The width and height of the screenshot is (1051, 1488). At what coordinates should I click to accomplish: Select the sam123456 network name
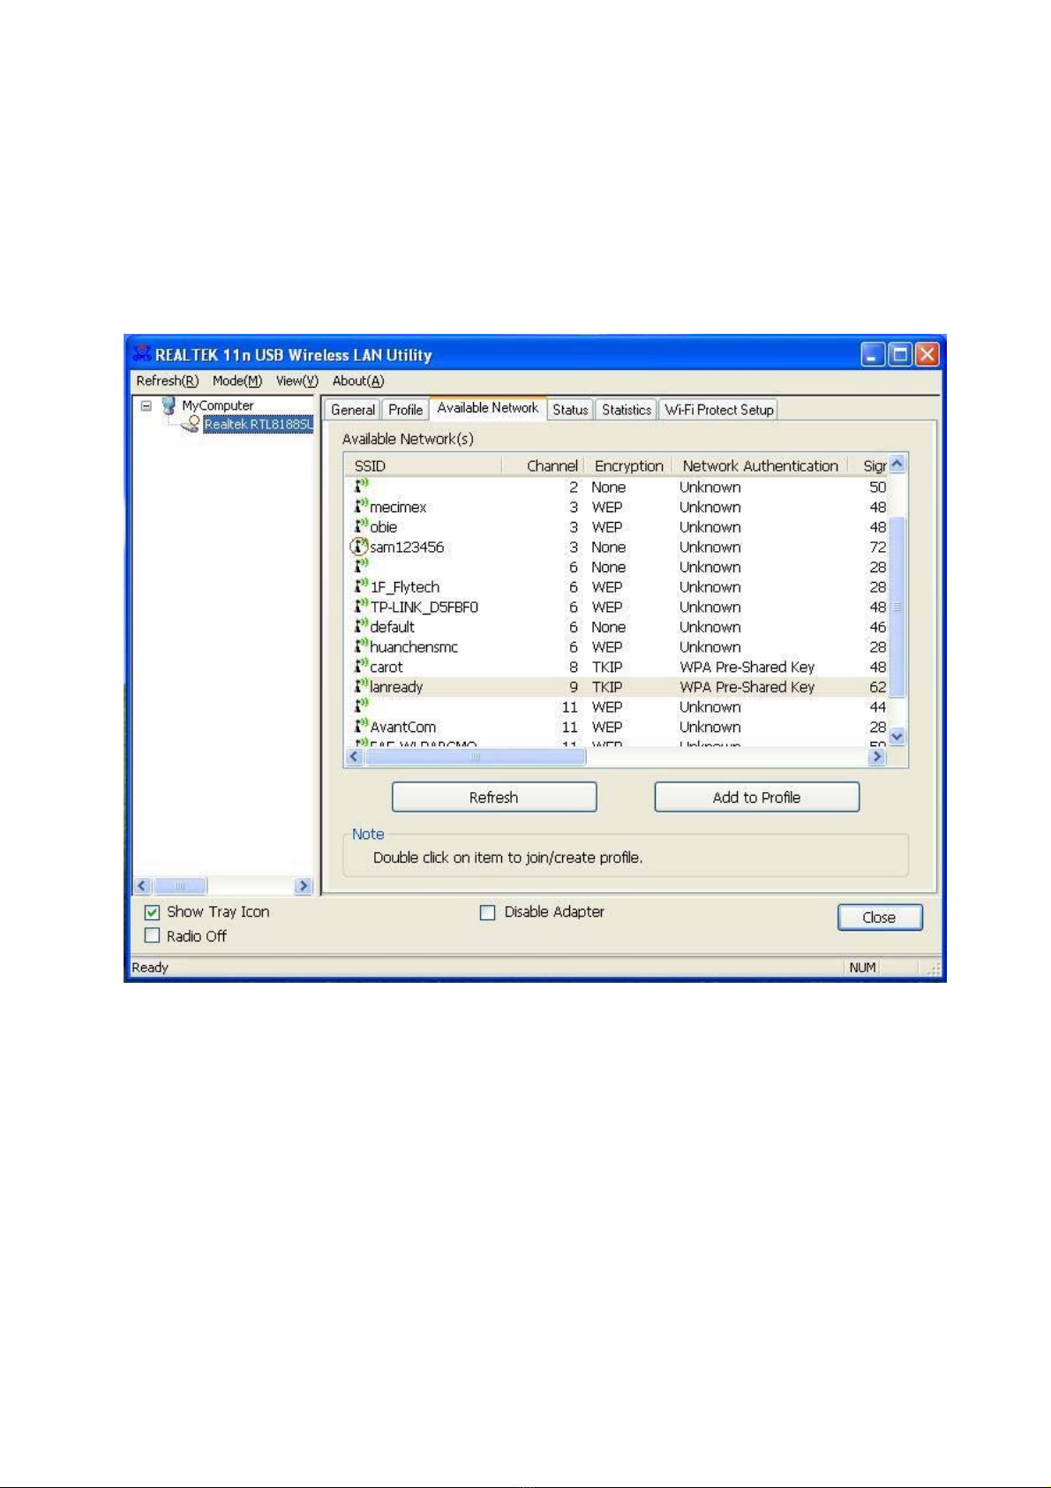[407, 548]
